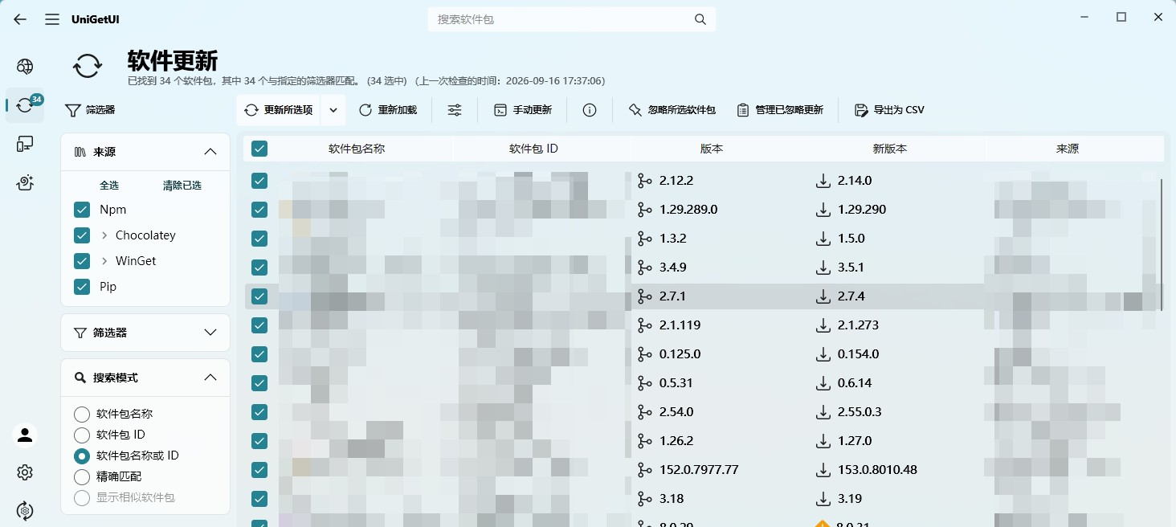
Task: Expand the 筛选器 collapsed panel
Action: [x=145, y=333]
